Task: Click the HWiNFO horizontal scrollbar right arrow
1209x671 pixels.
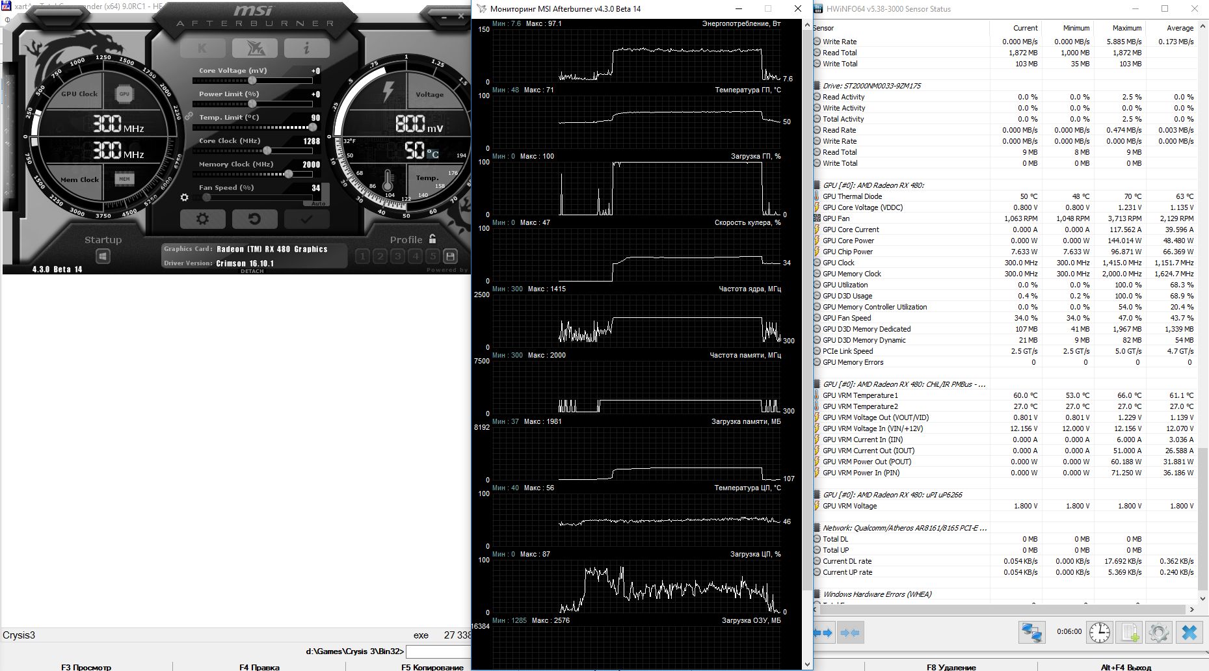Action: pos(1191,609)
